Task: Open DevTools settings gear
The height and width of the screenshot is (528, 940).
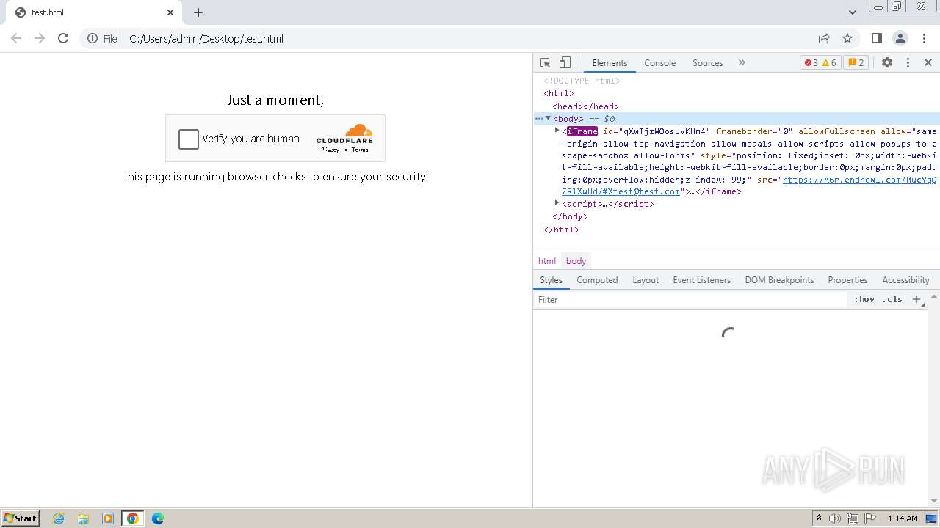Action: [x=887, y=62]
